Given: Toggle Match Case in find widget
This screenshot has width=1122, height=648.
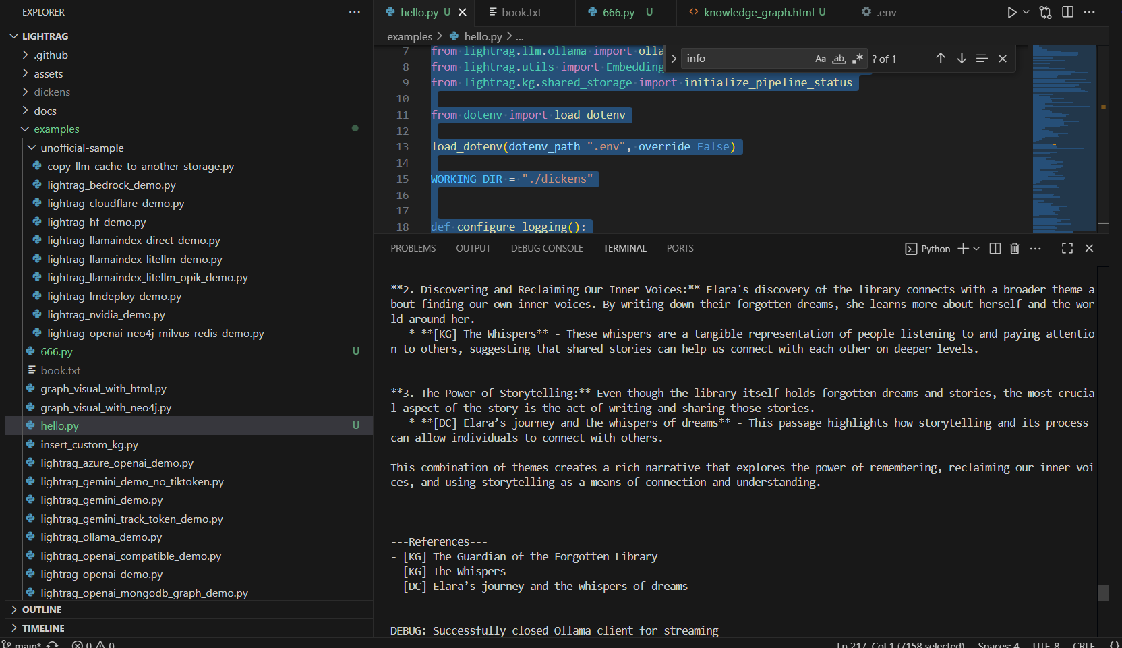Looking at the screenshot, I should pos(821,59).
